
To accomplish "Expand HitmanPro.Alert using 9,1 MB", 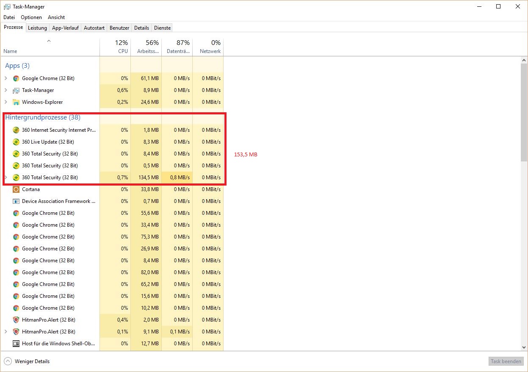I will (x=6, y=332).
